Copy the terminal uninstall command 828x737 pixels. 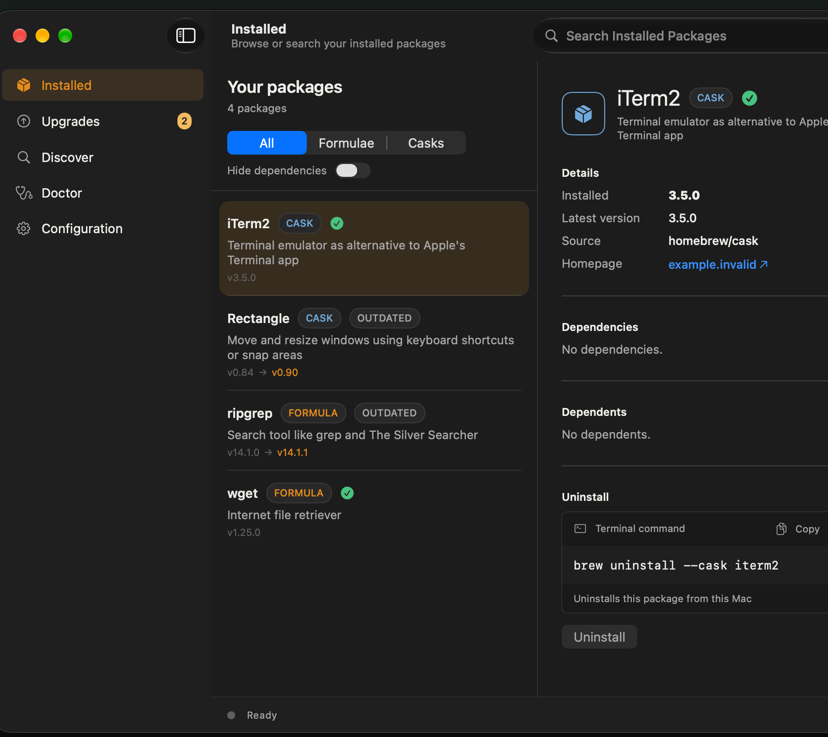click(x=798, y=529)
